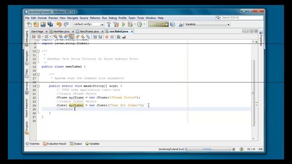Click the Shift Line Right icon
This screenshot has width=292, height=164.
coord(100,37)
